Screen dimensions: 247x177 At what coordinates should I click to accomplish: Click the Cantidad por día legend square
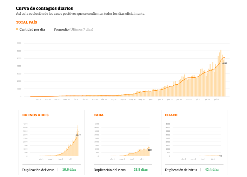[17, 29]
